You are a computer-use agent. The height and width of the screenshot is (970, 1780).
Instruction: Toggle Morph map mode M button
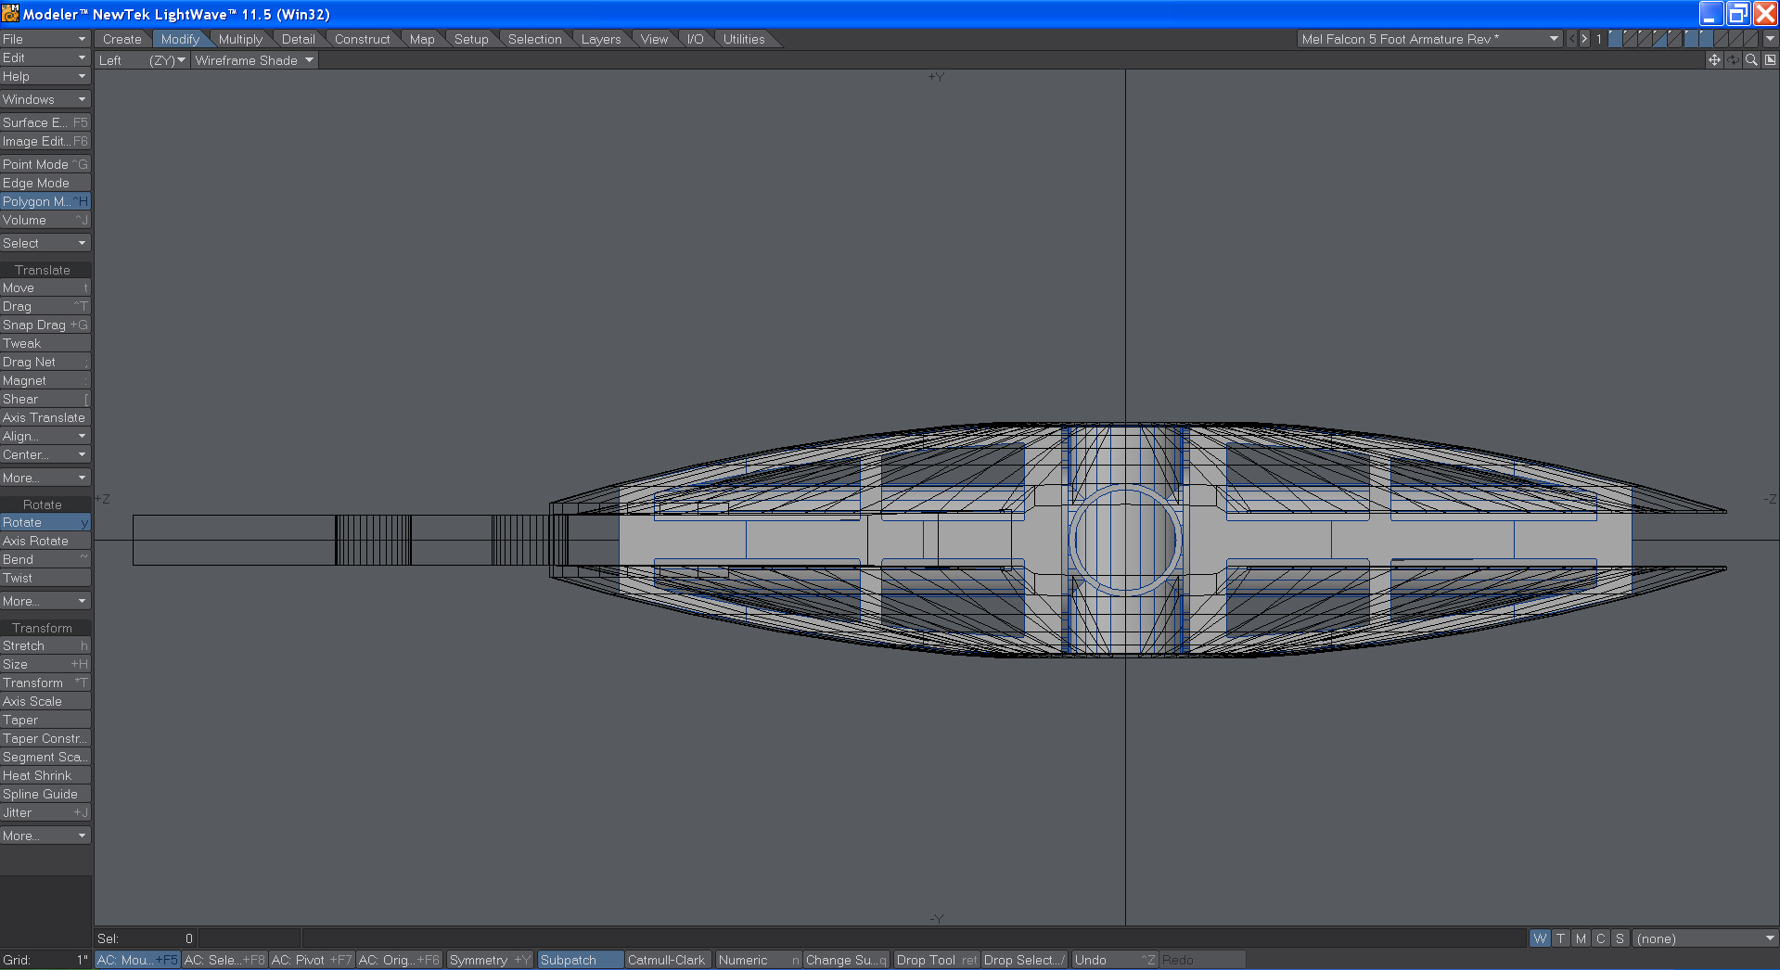tap(1581, 938)
